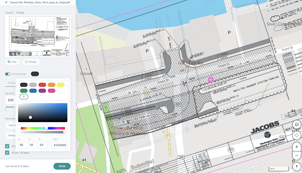This screenshot has width=302, height=173.
Task: Toggle the Colorize switch
Action: tap(8, 74)
